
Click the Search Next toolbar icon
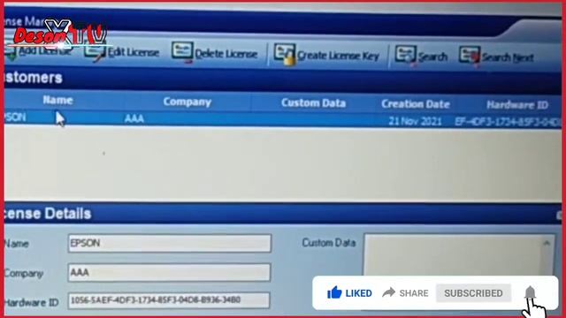click(470, 57)
